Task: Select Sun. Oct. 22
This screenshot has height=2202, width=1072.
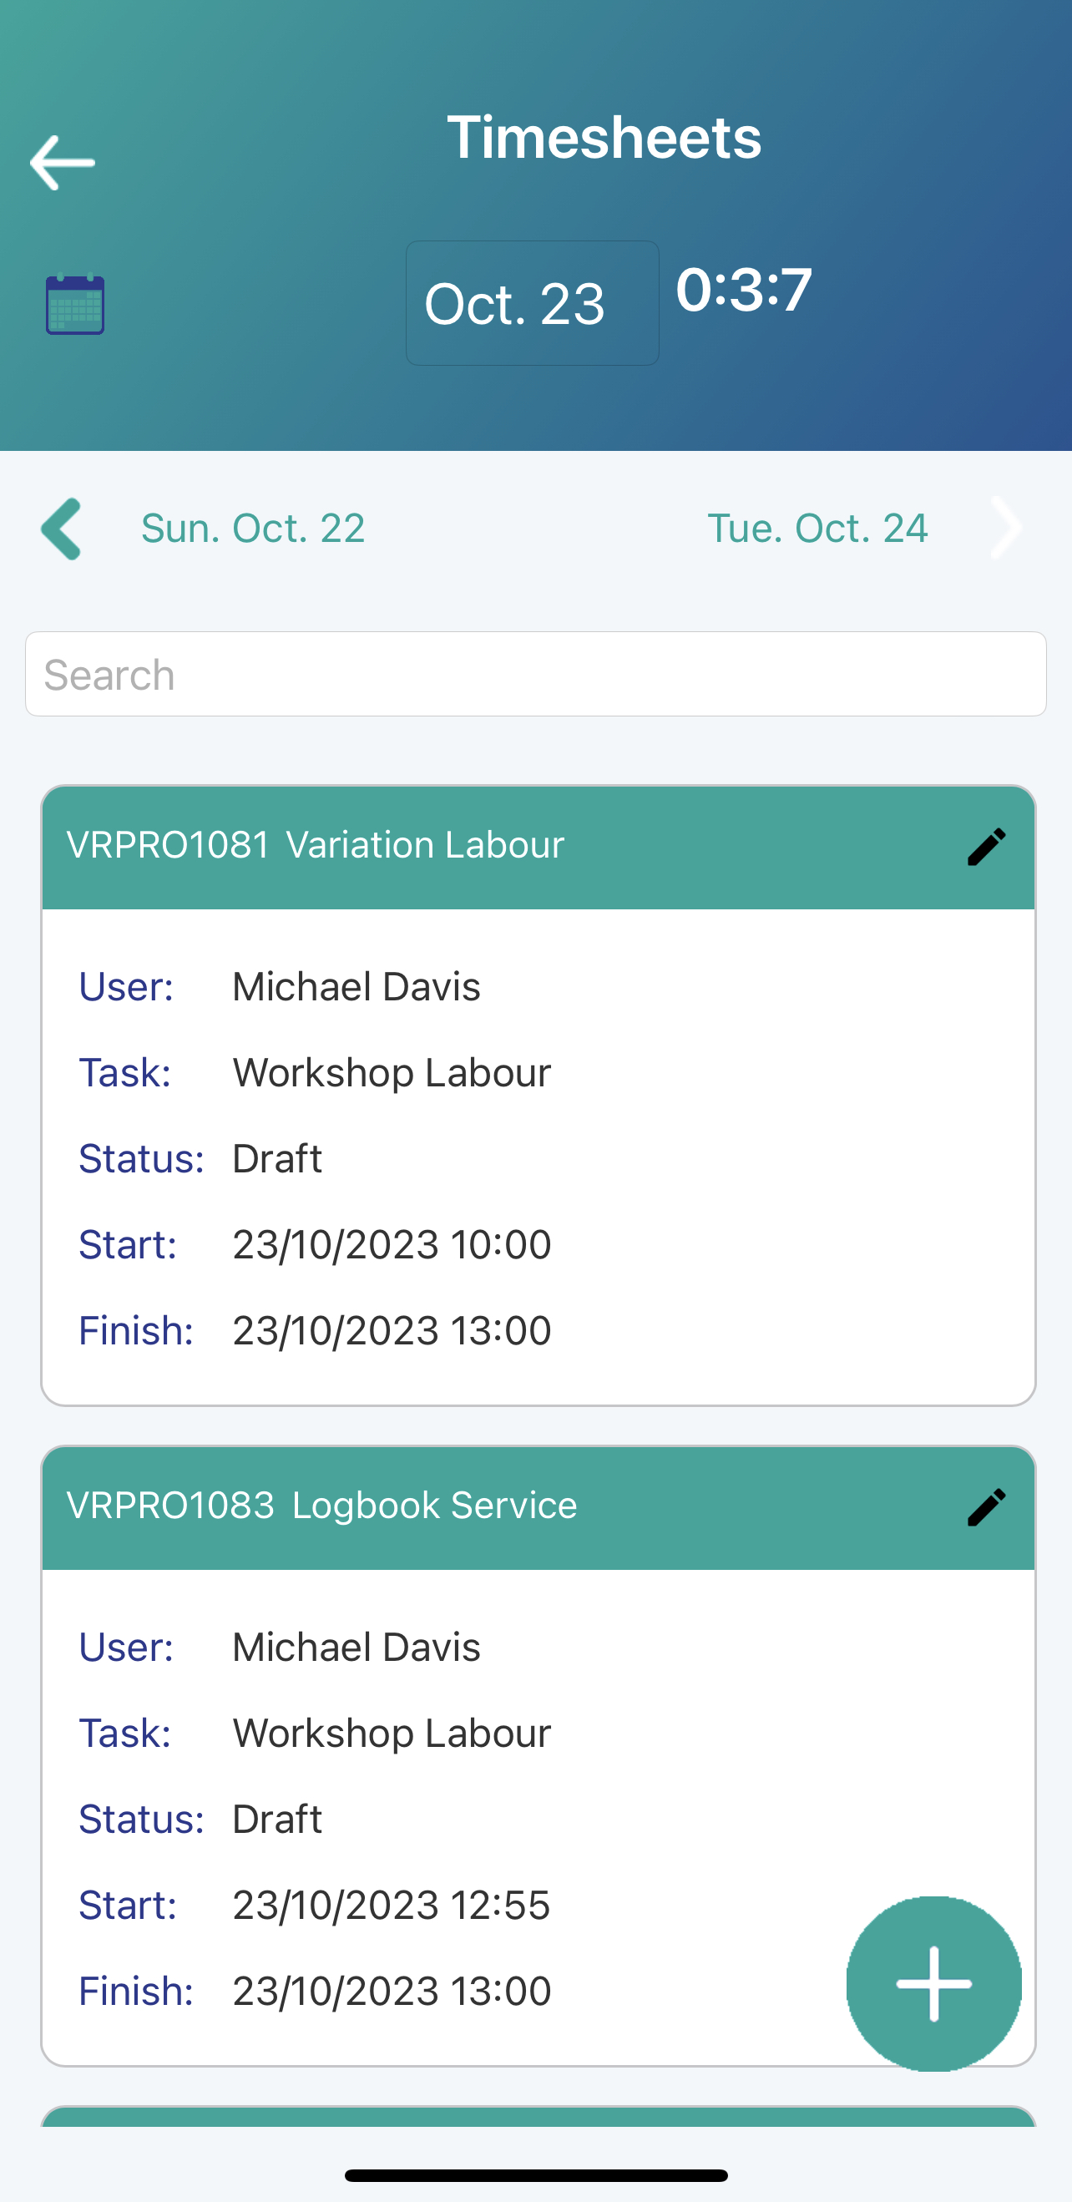Action: coord(253,529)
